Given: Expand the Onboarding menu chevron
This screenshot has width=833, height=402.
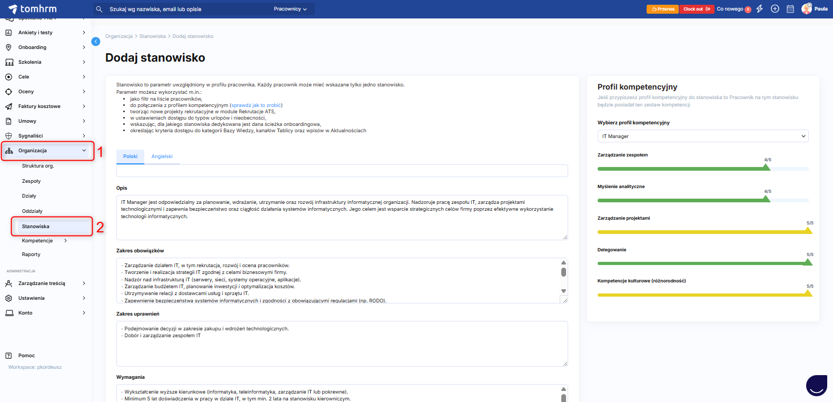Looking at the screenshot, I should (x=84, y=47).
